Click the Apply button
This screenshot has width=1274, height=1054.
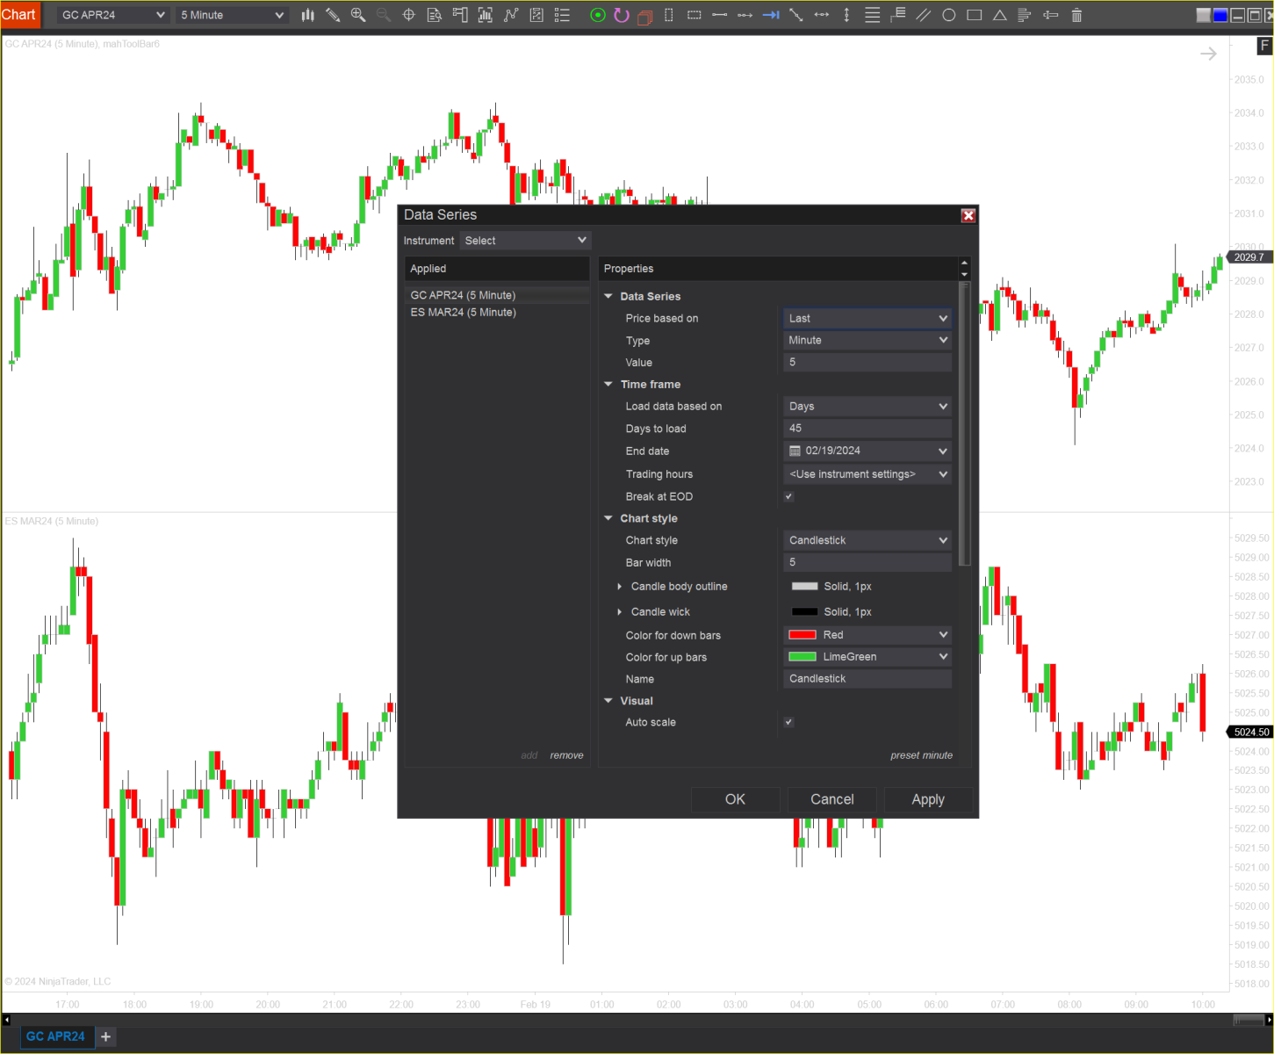click(928, 799)
